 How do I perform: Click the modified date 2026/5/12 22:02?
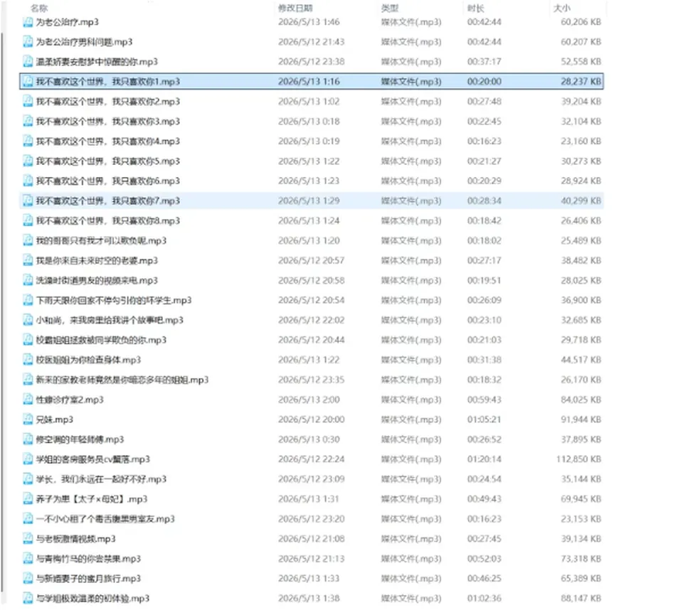[x=312, y=320]
